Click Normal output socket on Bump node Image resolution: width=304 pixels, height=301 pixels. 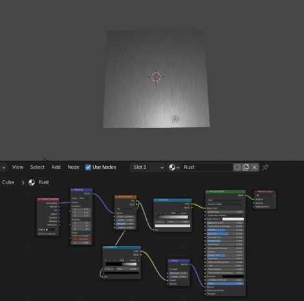pos(190,265)
